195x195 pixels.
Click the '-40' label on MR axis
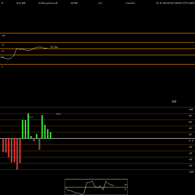tap(190, 153)
